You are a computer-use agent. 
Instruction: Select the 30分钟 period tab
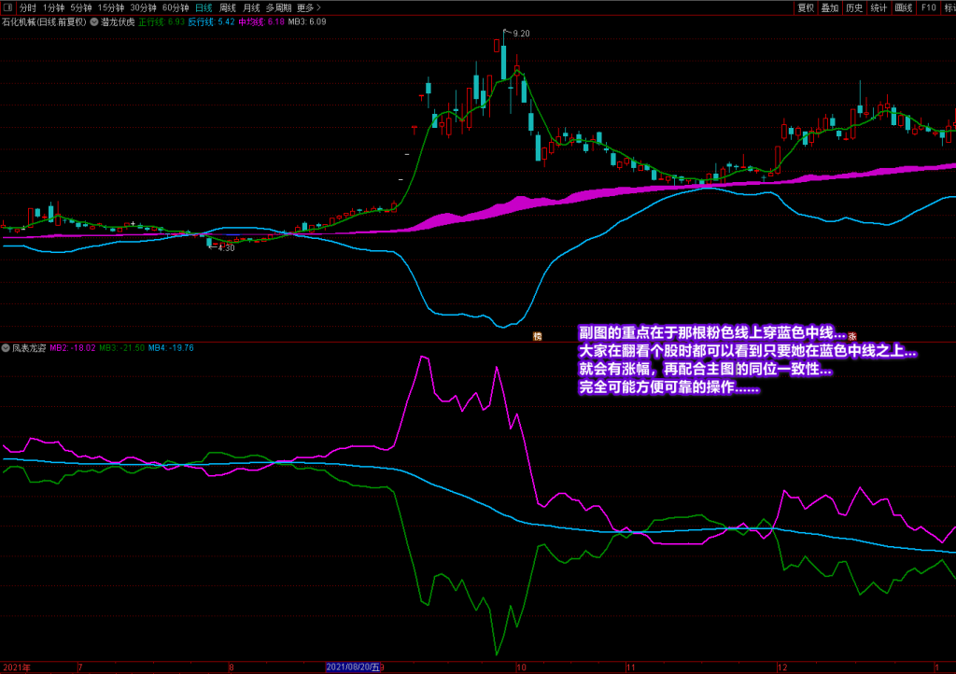143,7
